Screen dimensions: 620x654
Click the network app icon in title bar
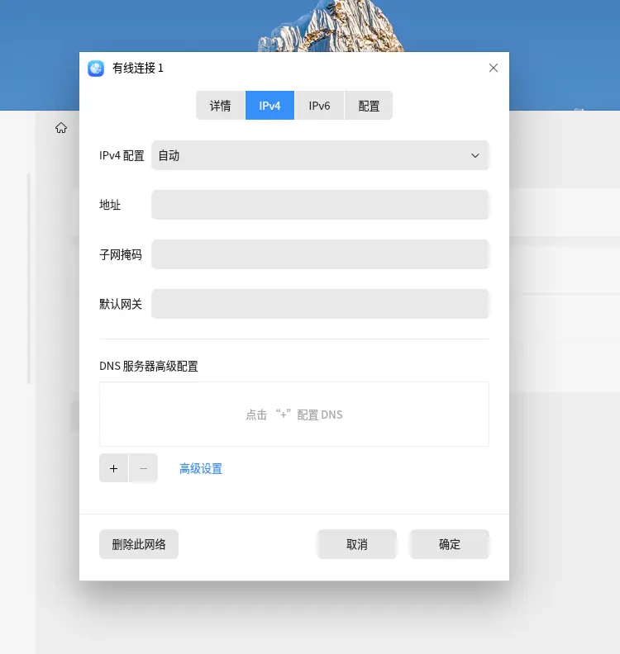pos(96,69)
